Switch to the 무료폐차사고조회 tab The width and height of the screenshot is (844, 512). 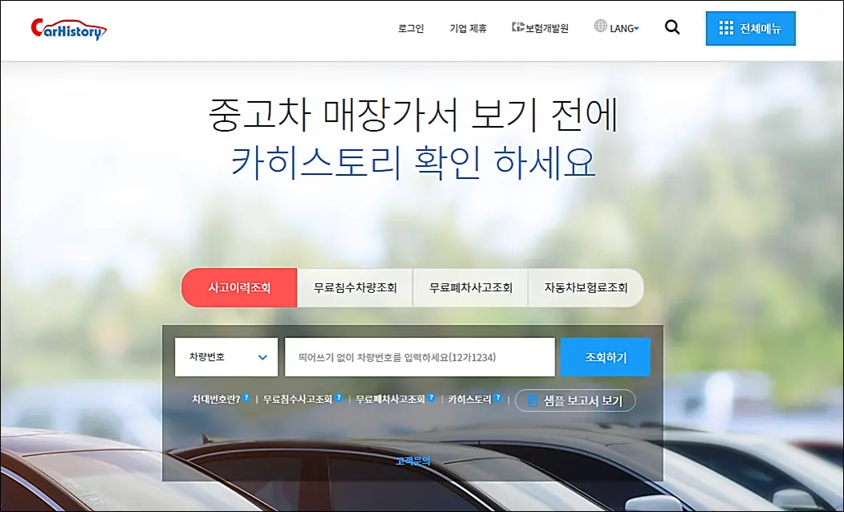click(x=470, y=287)
